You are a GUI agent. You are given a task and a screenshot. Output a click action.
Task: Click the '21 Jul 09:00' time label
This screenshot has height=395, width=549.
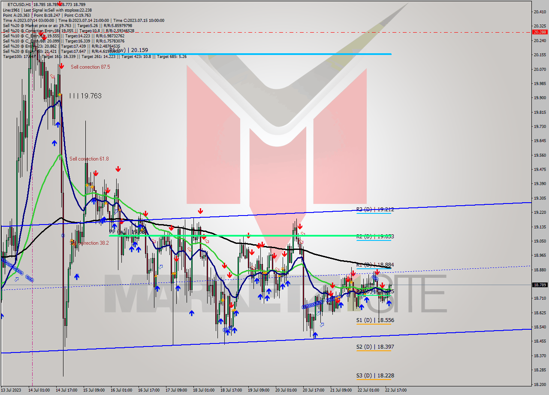[341, 390]
